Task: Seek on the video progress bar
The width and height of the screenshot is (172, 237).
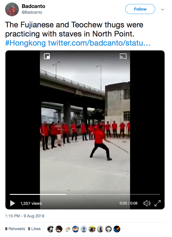Action: tap(85, 194)
